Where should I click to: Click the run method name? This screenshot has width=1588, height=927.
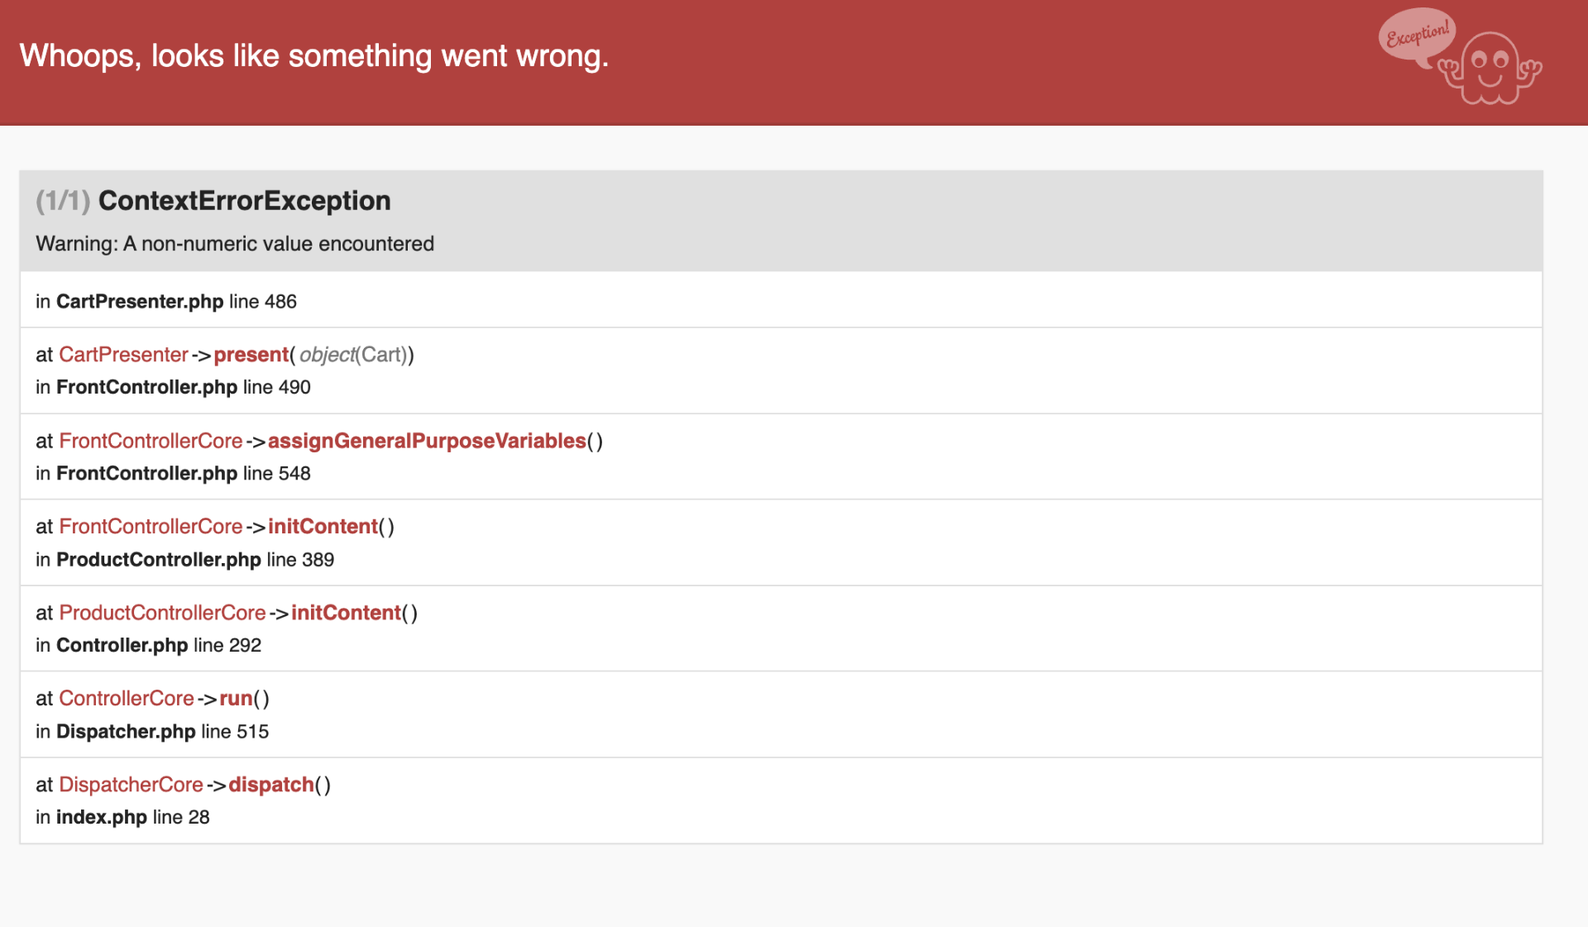pos(236,699)
